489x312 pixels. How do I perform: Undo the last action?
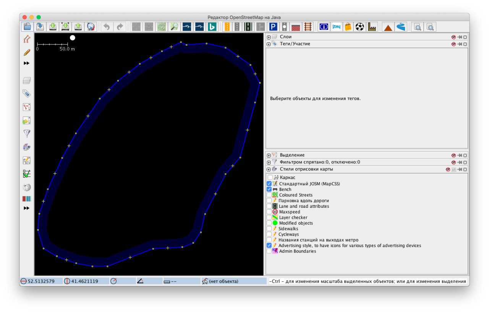pos(107,27)
